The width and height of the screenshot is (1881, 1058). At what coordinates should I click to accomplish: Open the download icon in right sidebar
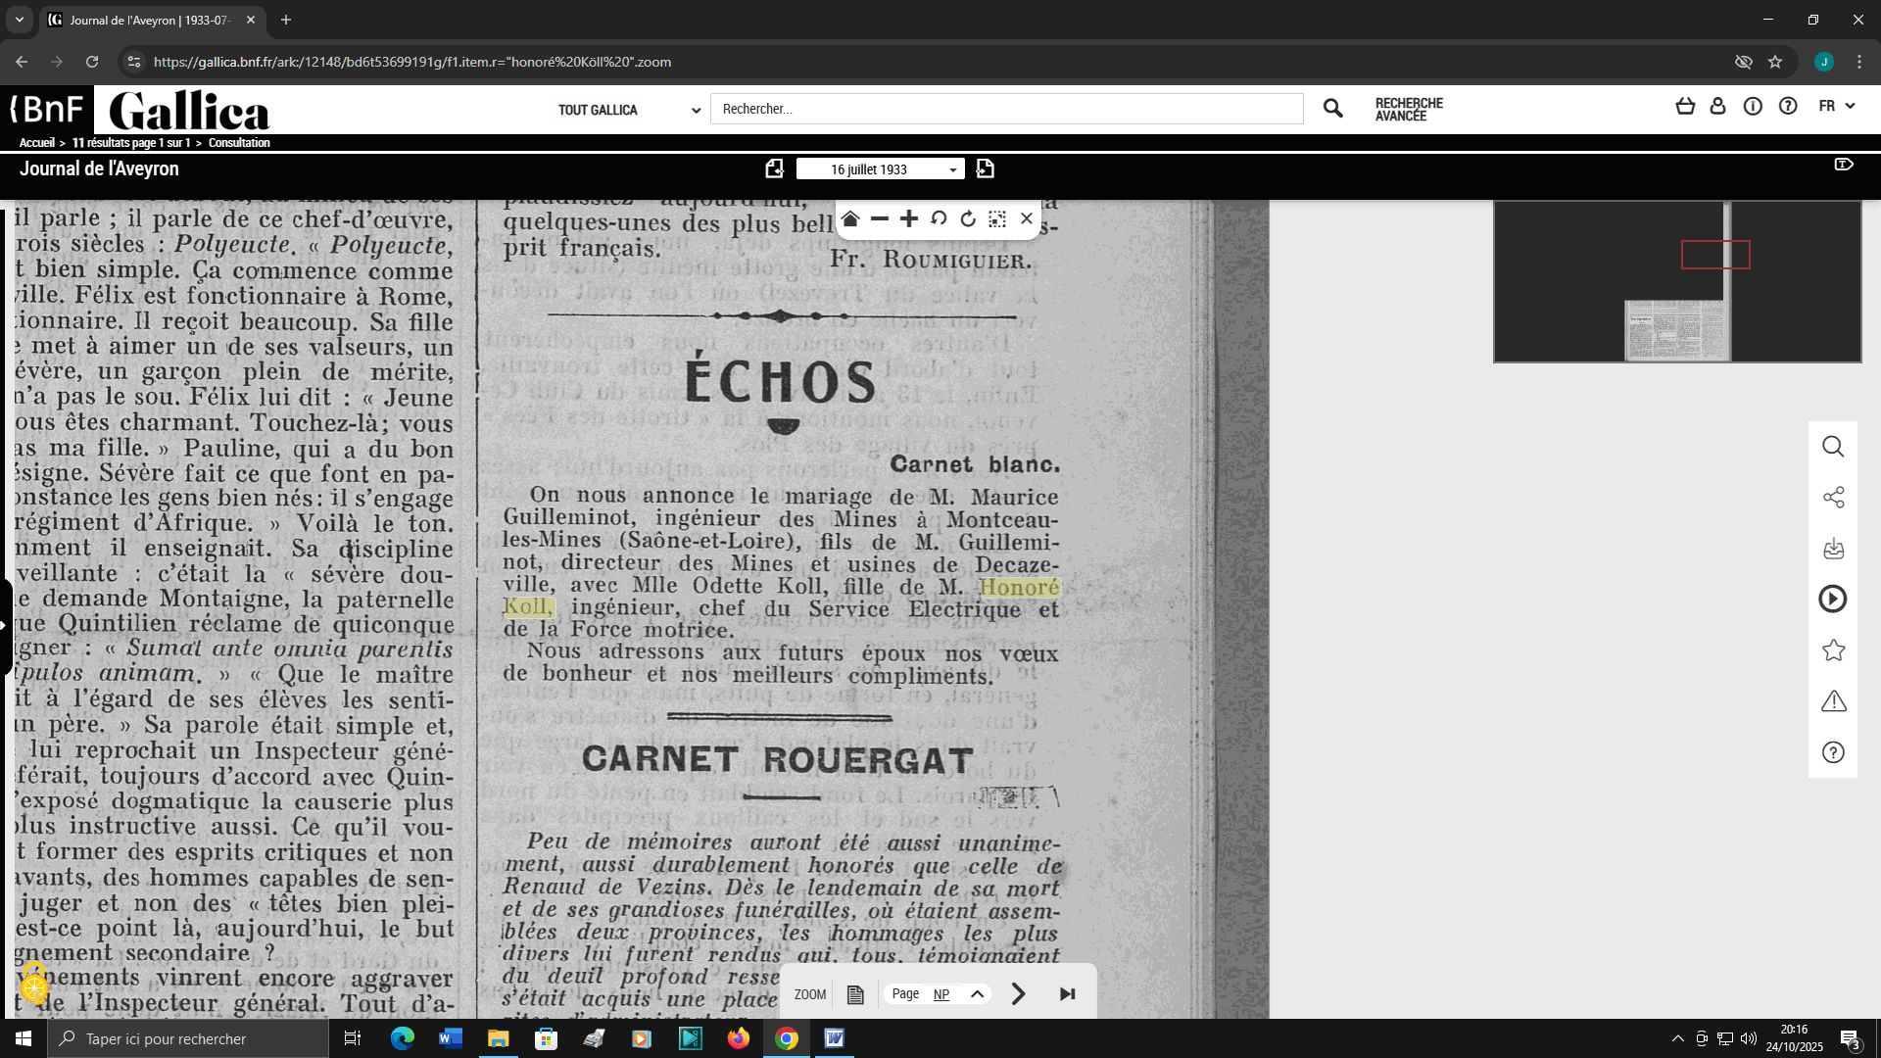pos(1833,549)
